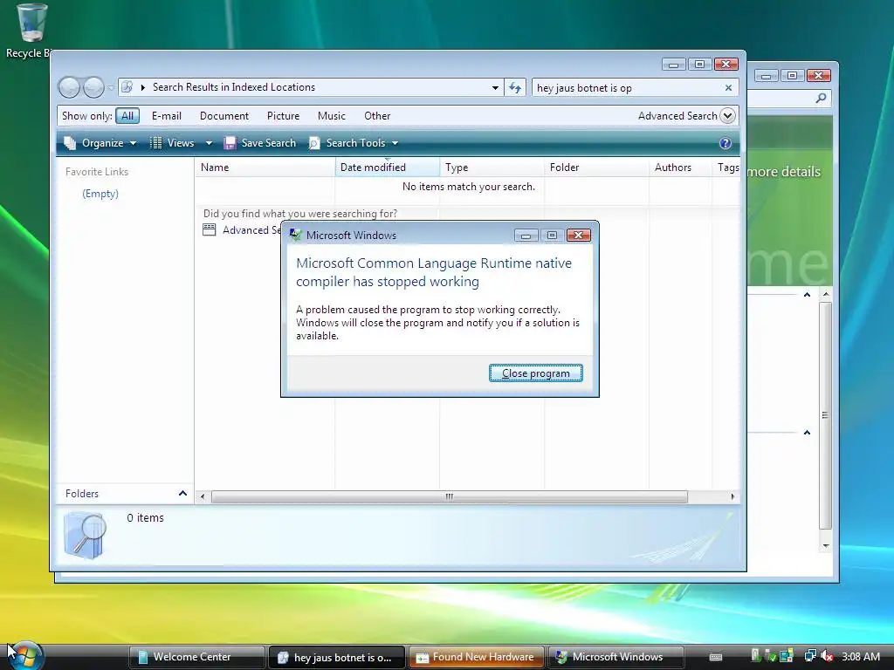The width and height of the screenshot is (894, 670).
Task: Click the search magnifier in Welcome Center window
Action: click(821, 98)
